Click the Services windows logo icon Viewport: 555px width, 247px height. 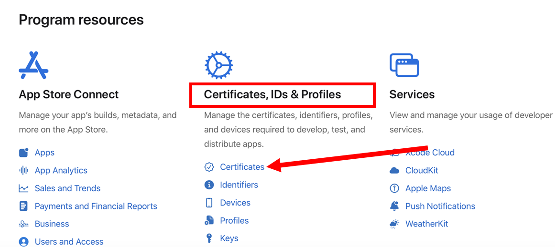[404, 65]
